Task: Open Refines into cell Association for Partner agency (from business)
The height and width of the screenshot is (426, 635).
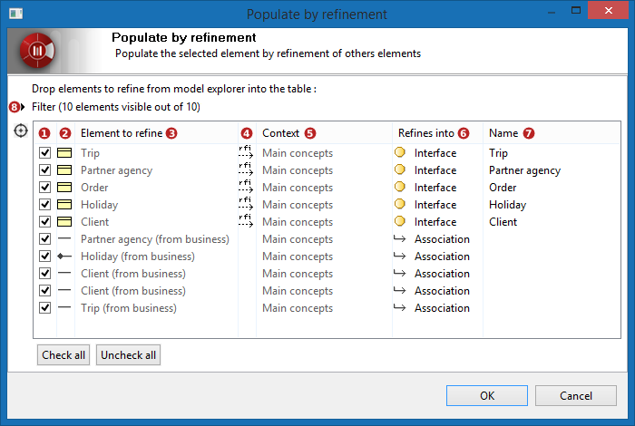Action: coord(442,239)
